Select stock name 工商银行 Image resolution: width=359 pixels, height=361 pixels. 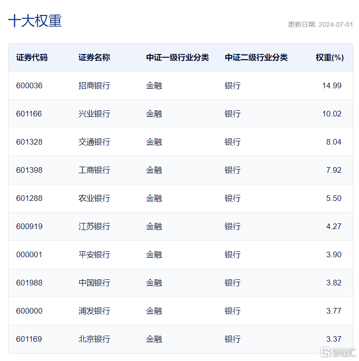[94, 170]
